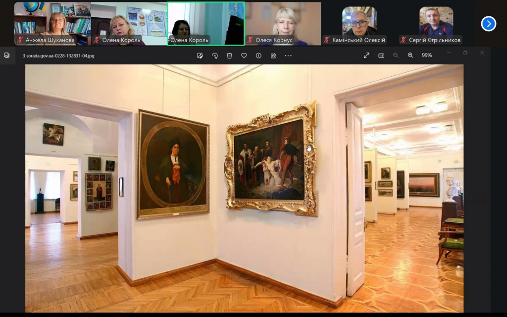This screenshot has height=317, width=507.
Task: Click the 99% zoom level indicator
Action: (x=426, y=55)
